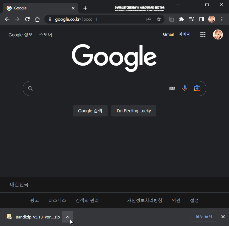Click I'm Feeling Lucky button
Screen dimensions: 229x226
[134, 111]
